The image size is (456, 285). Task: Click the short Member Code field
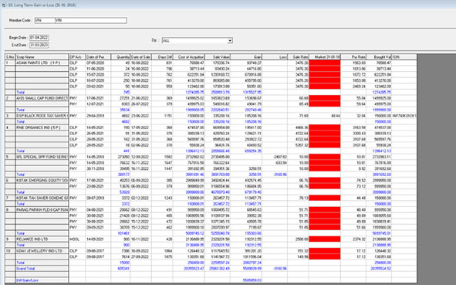click(45, 20)
